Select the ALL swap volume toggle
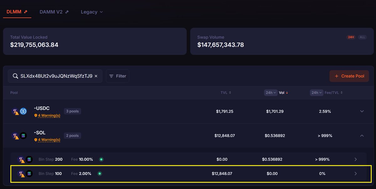The width and height of the screenshot is (376, 189). pyautogui.click(x=362, y=37)
